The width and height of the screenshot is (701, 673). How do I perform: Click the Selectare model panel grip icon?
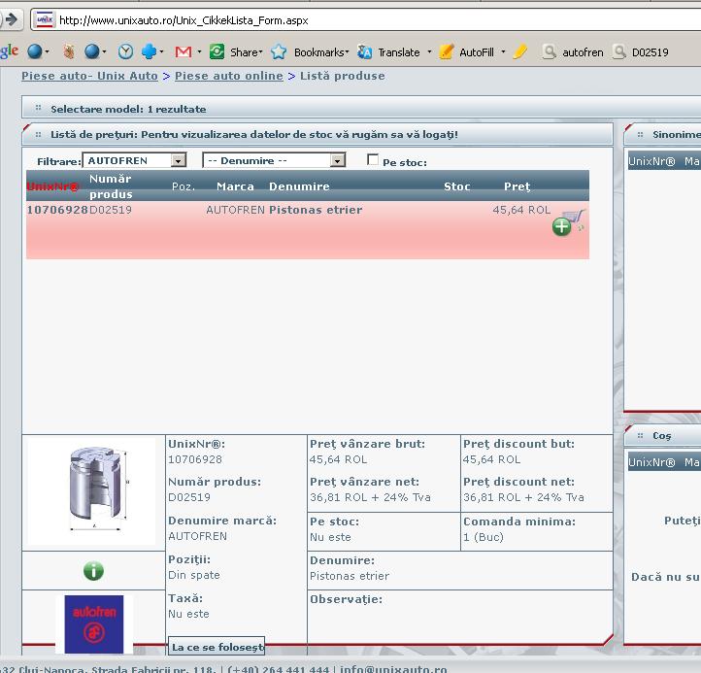pos(38,108)
